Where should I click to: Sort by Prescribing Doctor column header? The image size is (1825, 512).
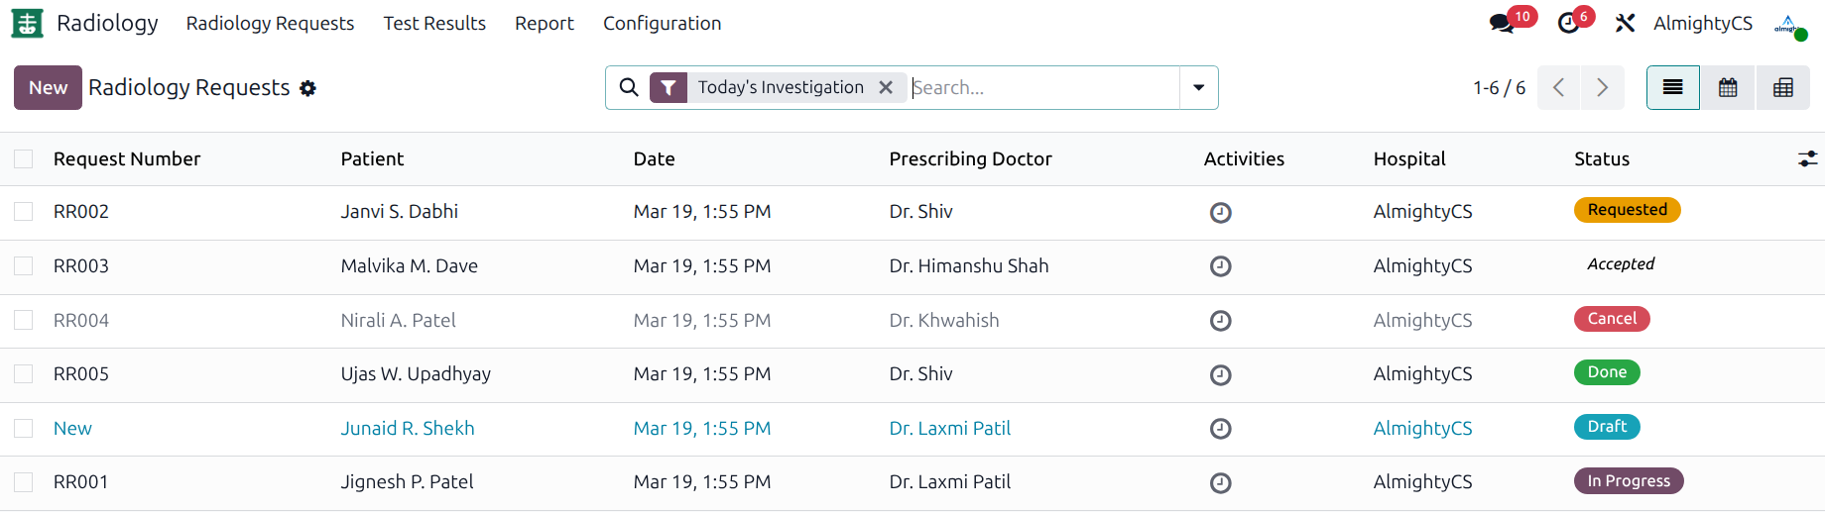pyautogui.click(x=970, y=158)
